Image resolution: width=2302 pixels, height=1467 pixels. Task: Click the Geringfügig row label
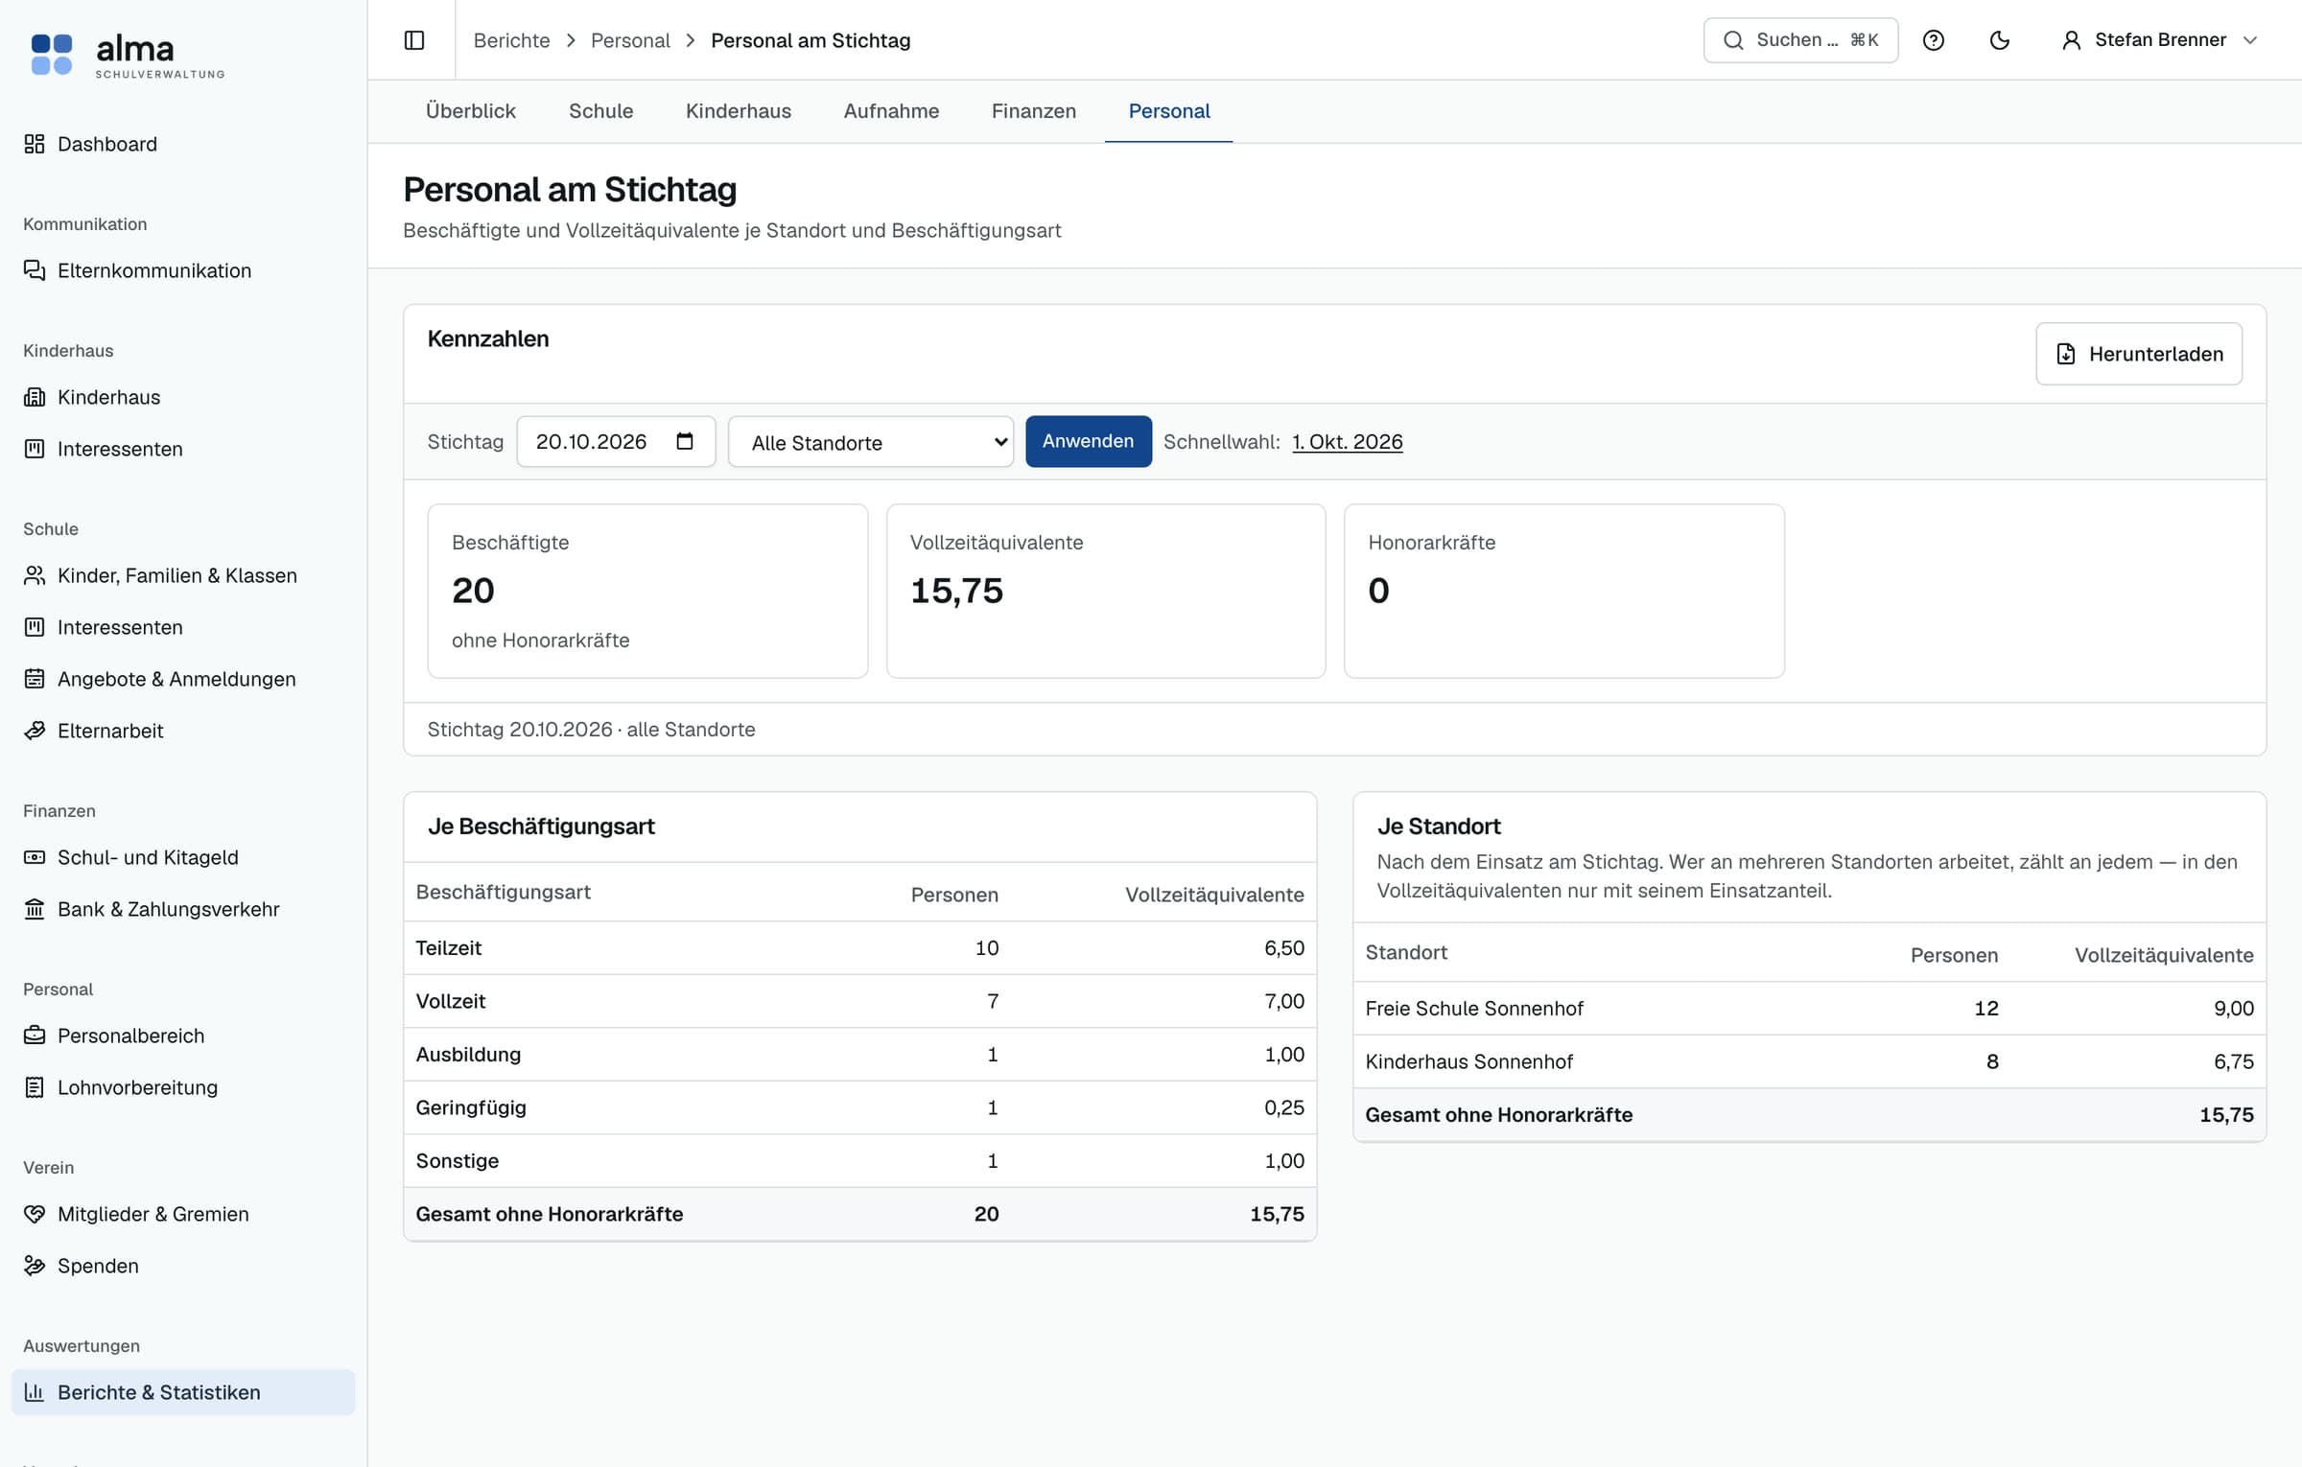pos(471,1107)
